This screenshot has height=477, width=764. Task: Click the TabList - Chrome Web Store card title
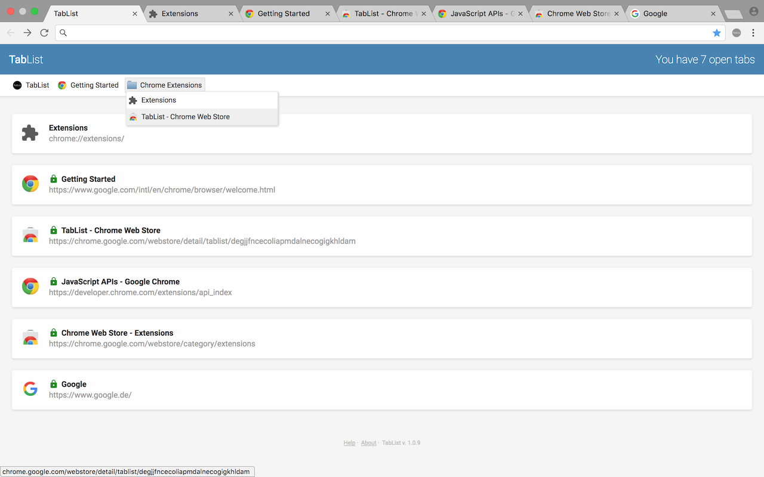click(111, 230)
